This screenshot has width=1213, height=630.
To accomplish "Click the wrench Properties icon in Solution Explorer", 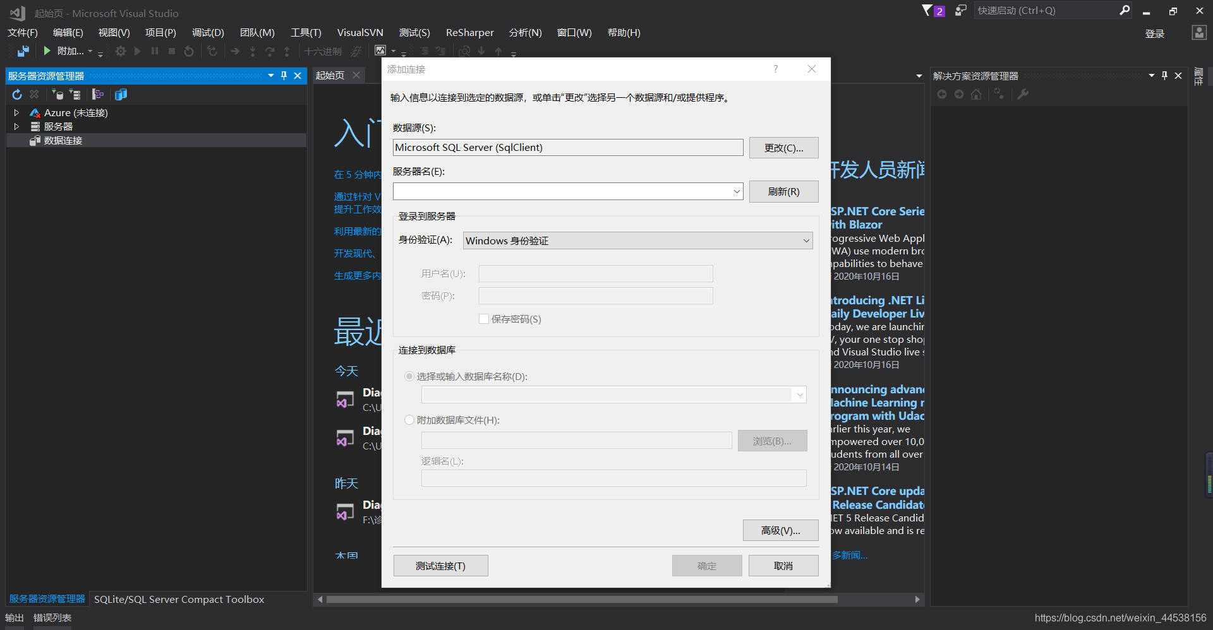I will pos(1023,94).
